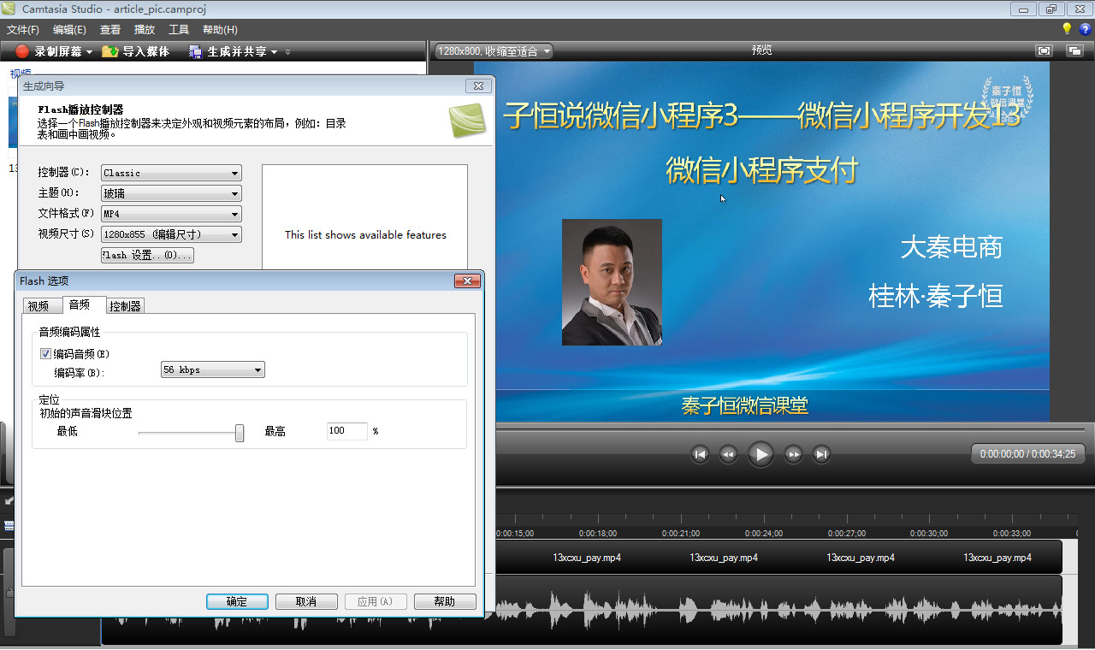Click the blue info icon top right

[x=1086, y=29]
